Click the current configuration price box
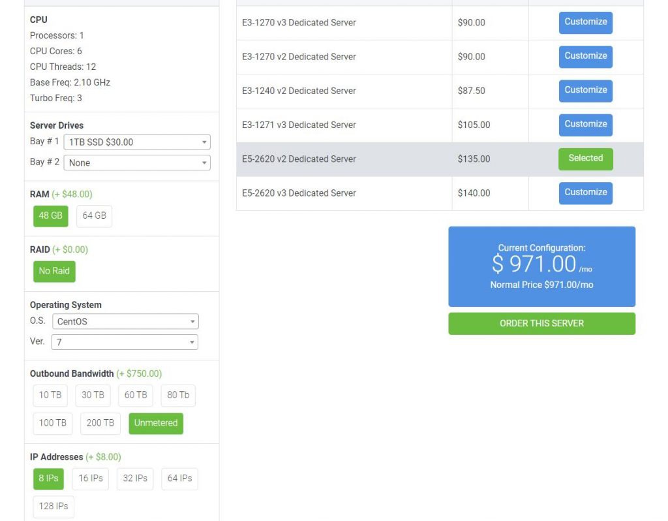 pos(541,266)
